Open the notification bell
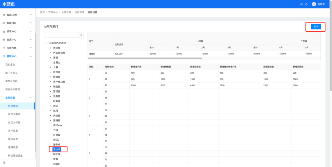The width and height of the screenshot is (332, 167). 306,4
